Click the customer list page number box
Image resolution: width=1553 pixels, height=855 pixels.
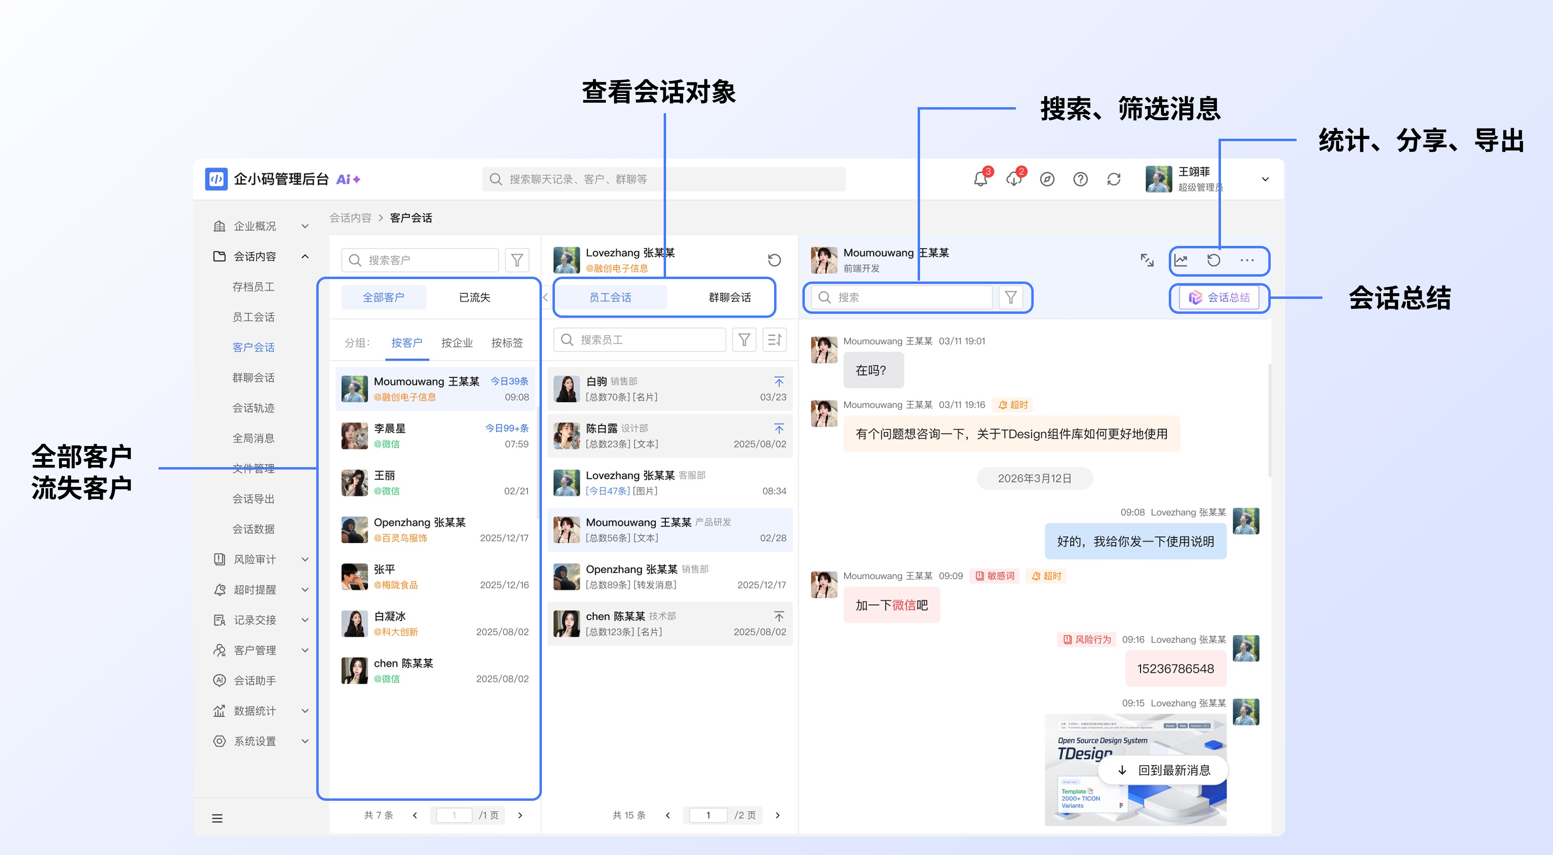tap(454, 815)
